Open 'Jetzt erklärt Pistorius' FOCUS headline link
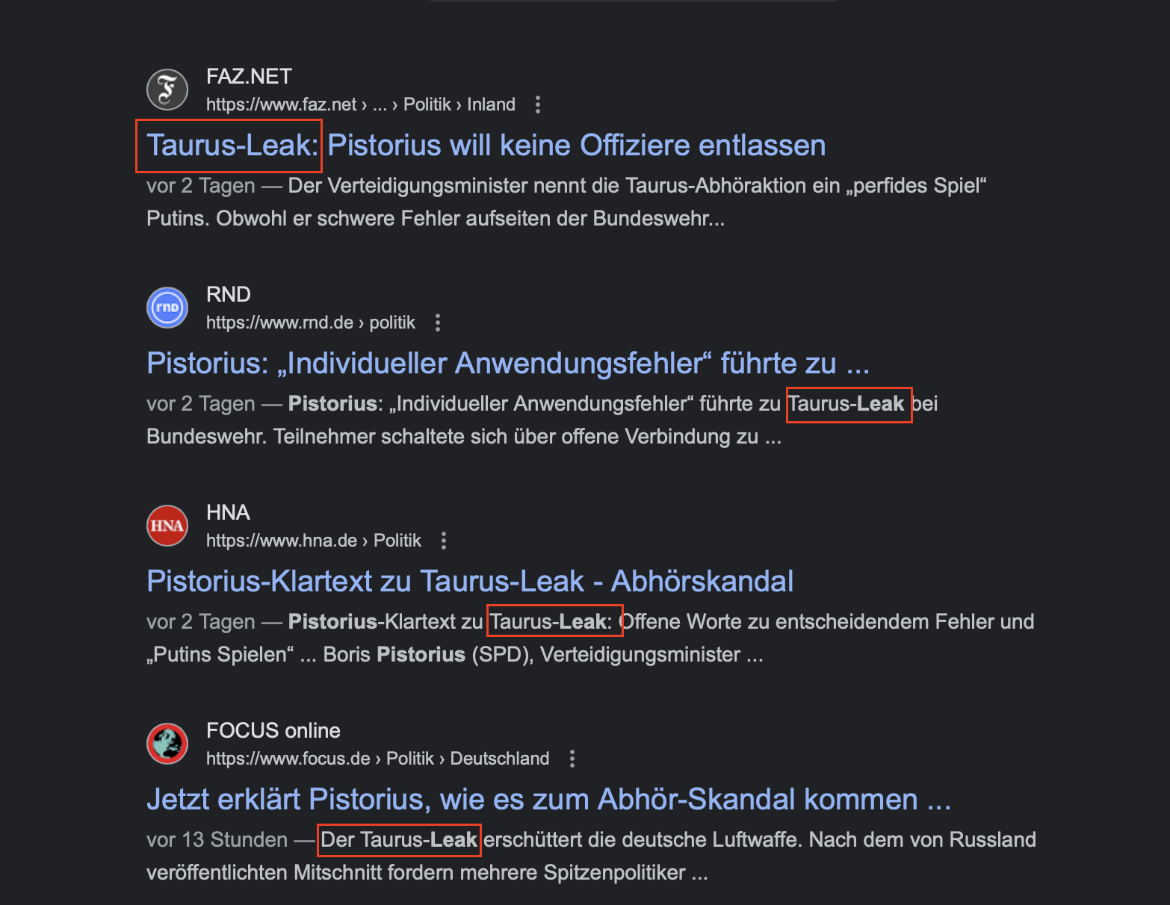The image size is (1170, 905). tap(549, 799)
